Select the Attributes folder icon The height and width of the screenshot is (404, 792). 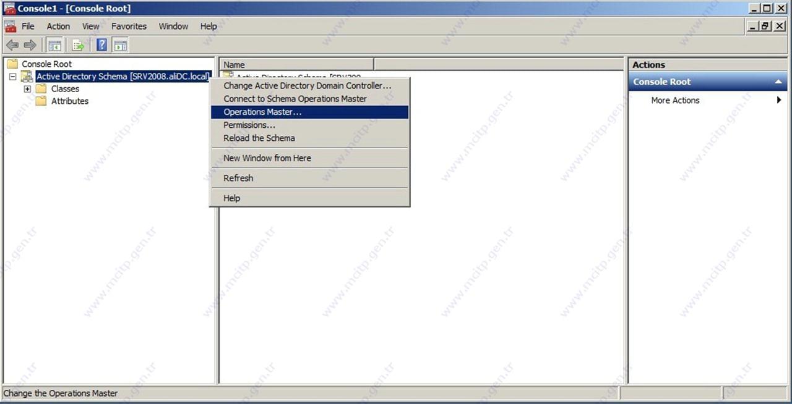(x=41, y=101)
